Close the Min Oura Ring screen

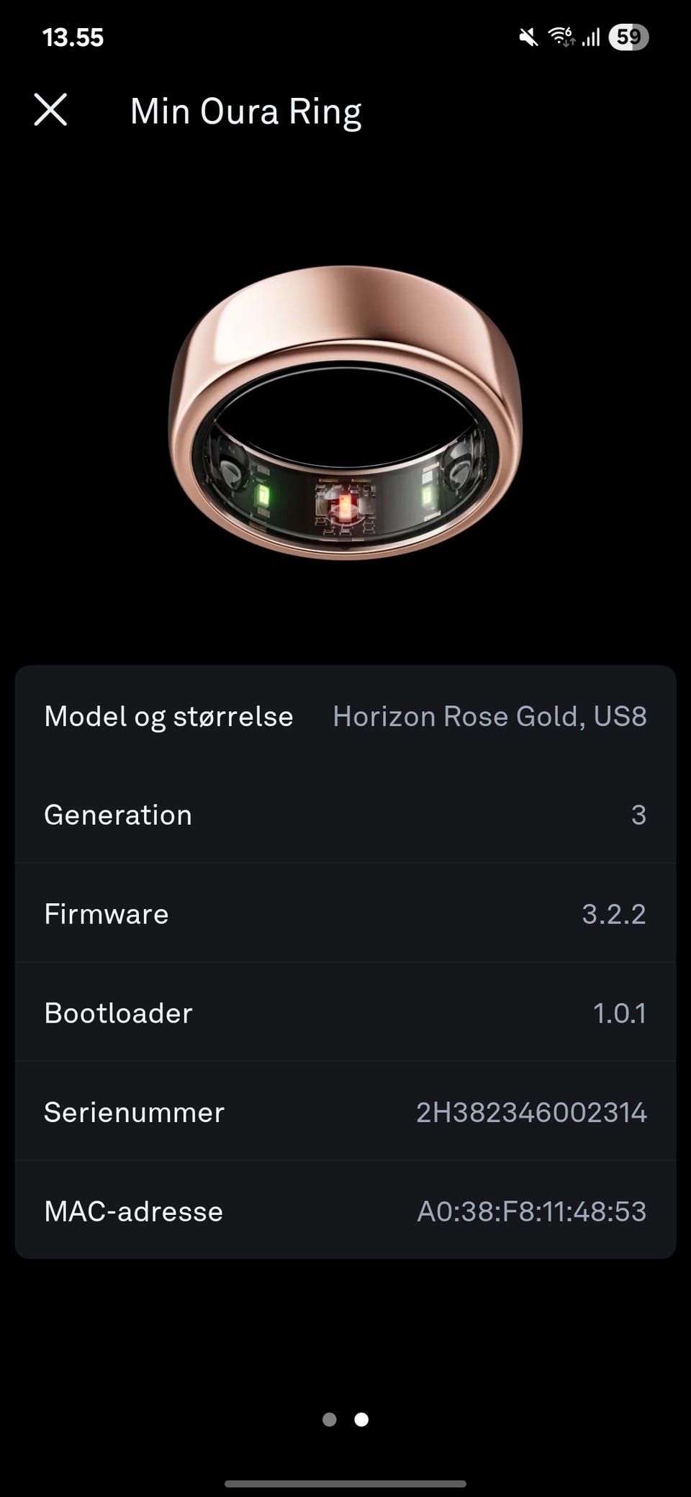[50, 110]
